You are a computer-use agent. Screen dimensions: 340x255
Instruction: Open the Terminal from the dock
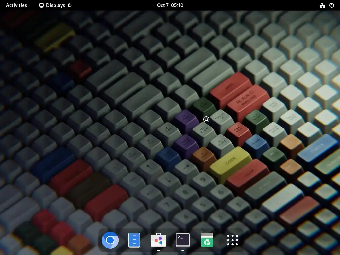point(183,240)
